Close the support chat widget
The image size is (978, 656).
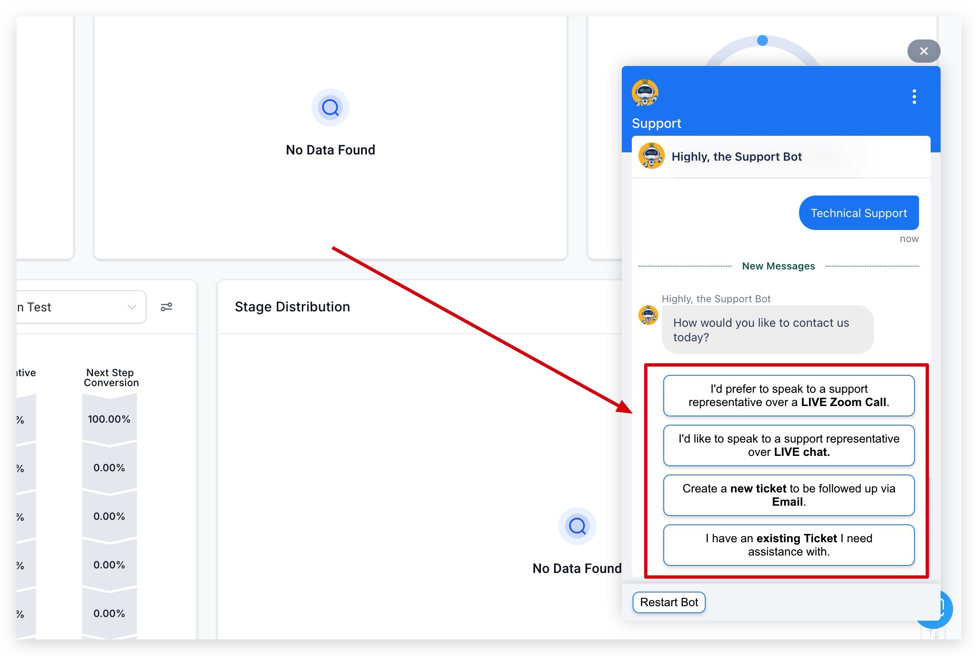923,51
